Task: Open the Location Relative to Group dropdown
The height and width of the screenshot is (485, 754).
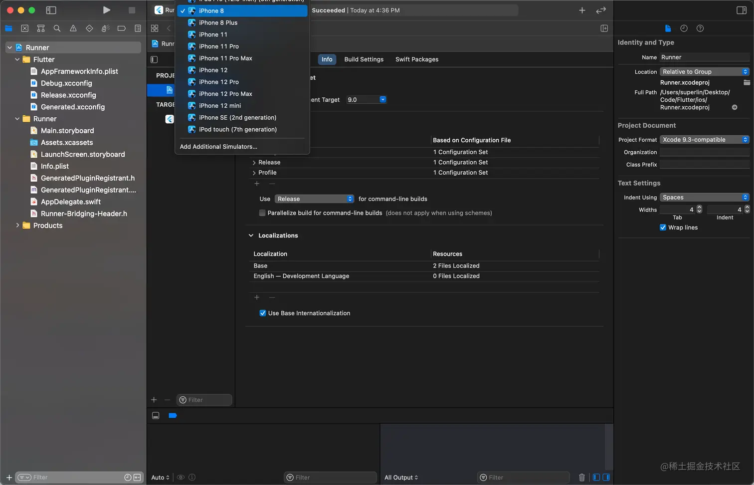Action: [705, 72]
